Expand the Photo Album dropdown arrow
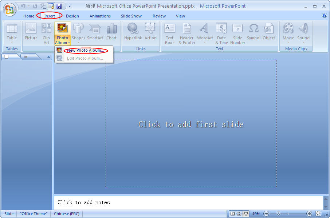 [69, 43]
